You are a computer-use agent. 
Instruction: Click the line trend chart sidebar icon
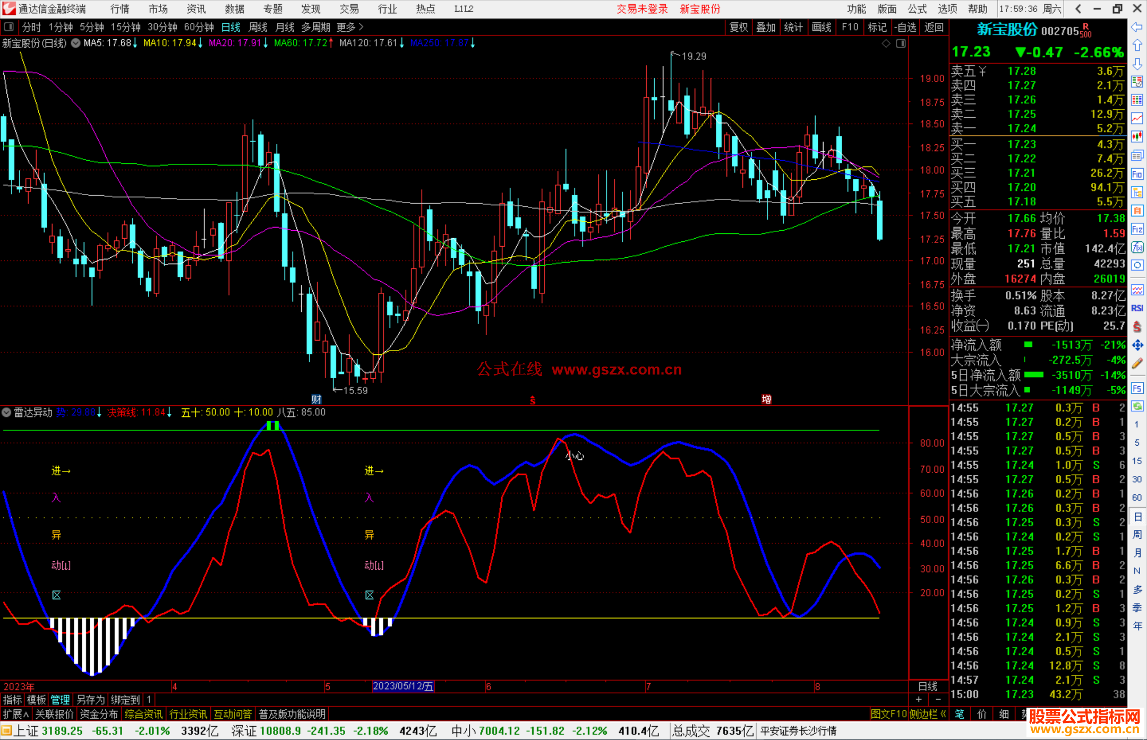(1137, 118)
